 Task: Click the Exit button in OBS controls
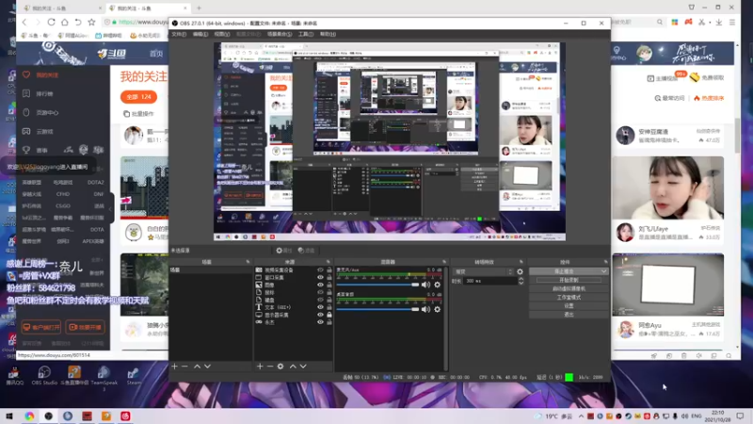pos(569,315)
